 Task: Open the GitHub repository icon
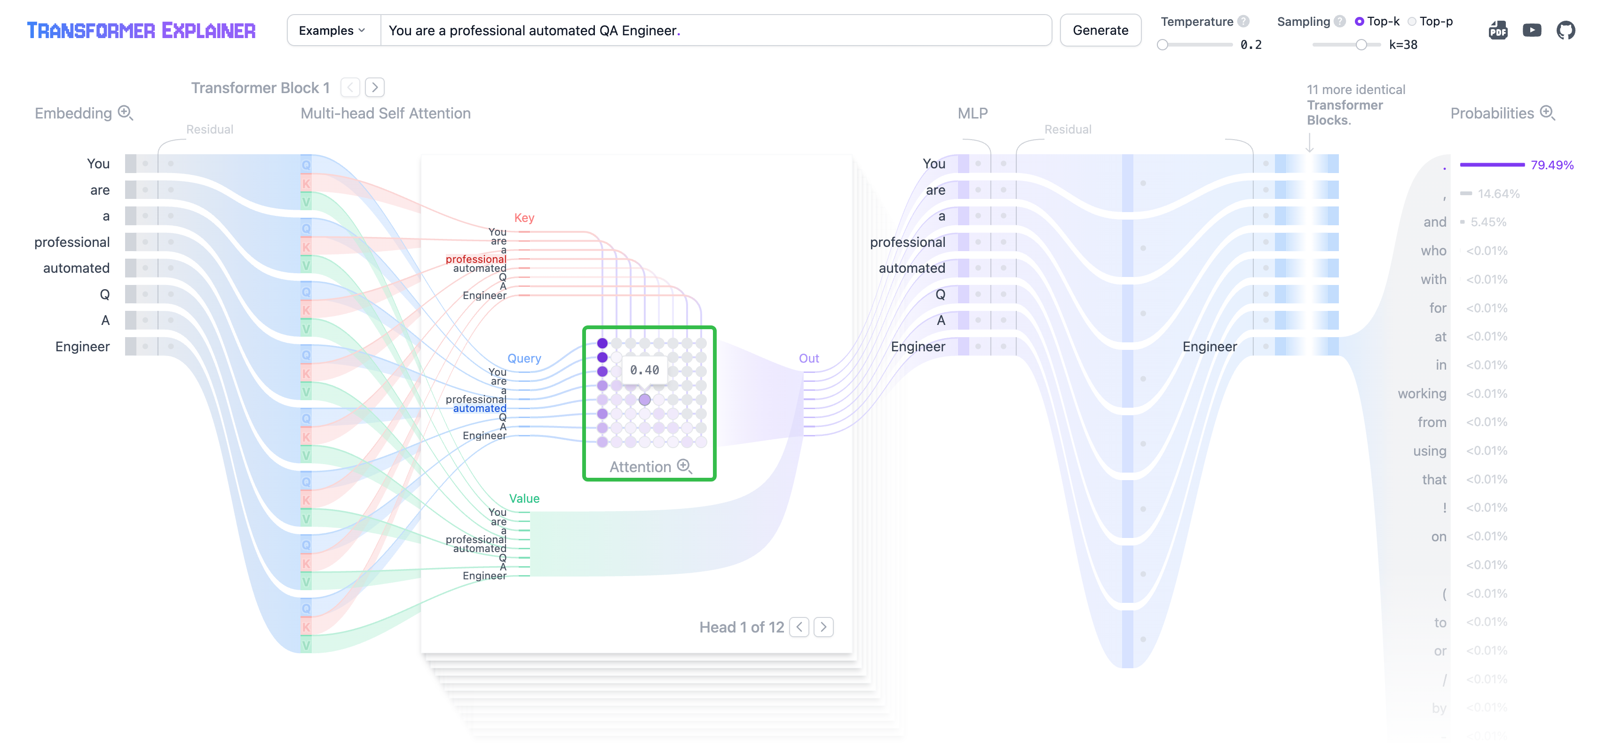(1565, 30)
